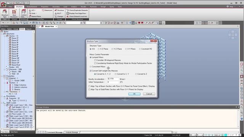The width and height of the screenshot is (244, 137).
Task: Click the Structure Type ribbon icon
Action: pos(5,14)
